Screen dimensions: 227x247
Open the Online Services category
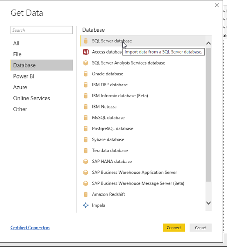click(x=41, y=98)
